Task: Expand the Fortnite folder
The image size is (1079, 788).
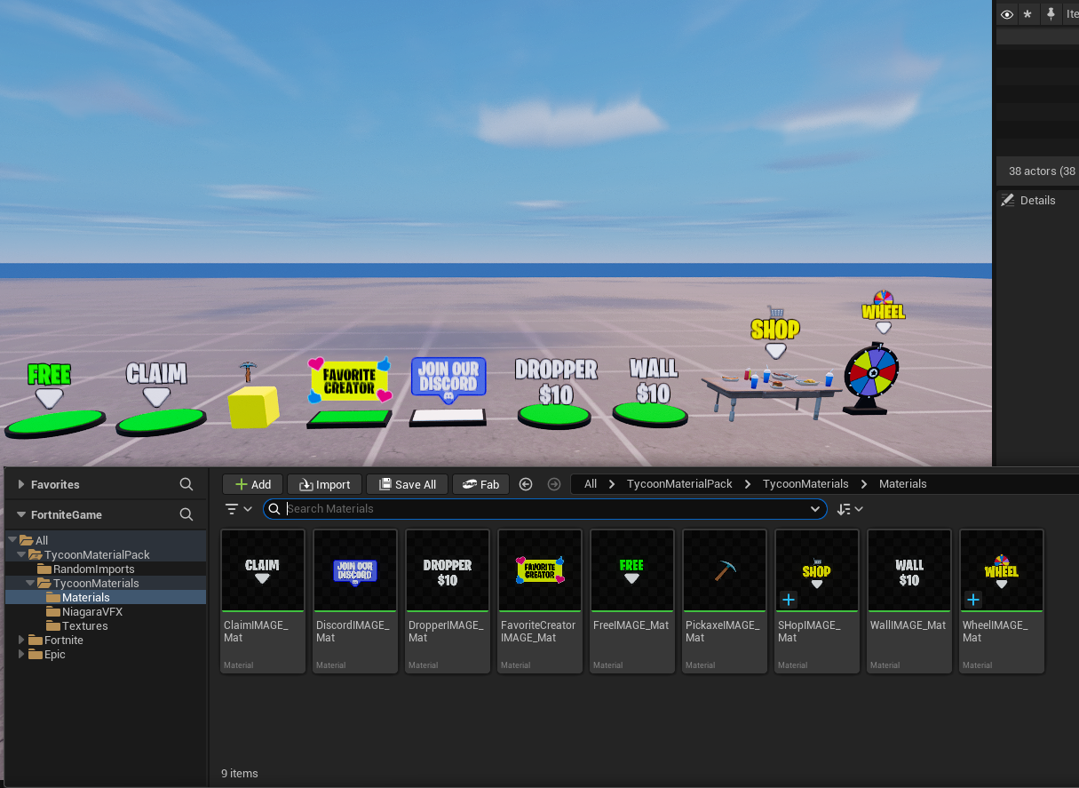Action: pos(22,641)
